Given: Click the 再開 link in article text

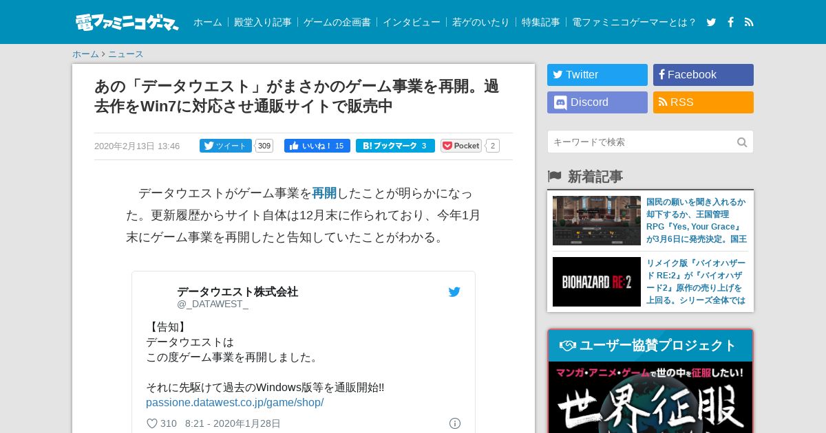Looking at the screenshot, I should pos(324,193).
